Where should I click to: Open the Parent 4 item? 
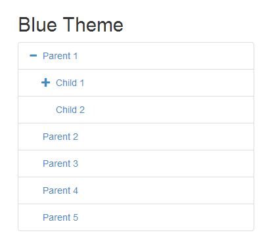point(60,190)
